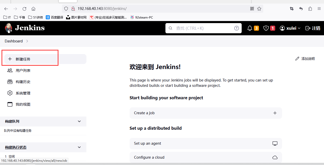Open 构建历史 in the sidebar

pos(45,82)
